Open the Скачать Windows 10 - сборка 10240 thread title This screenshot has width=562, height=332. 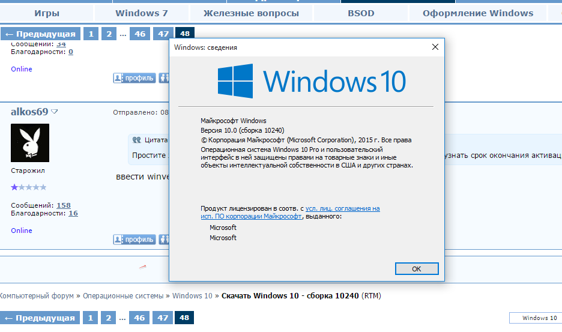(290, 296)
